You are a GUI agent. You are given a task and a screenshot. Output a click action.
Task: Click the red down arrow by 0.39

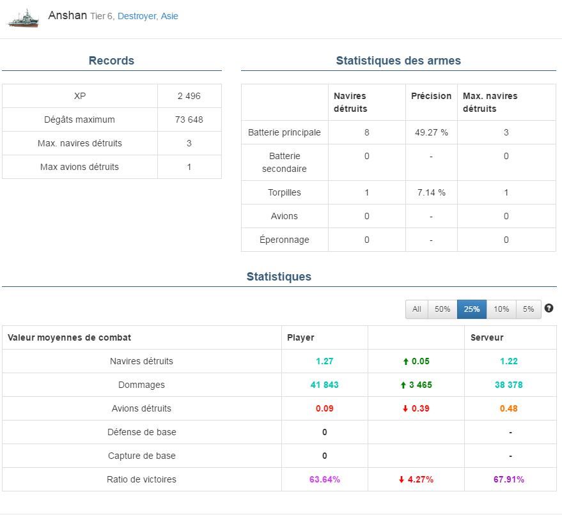tap(405, 409)
